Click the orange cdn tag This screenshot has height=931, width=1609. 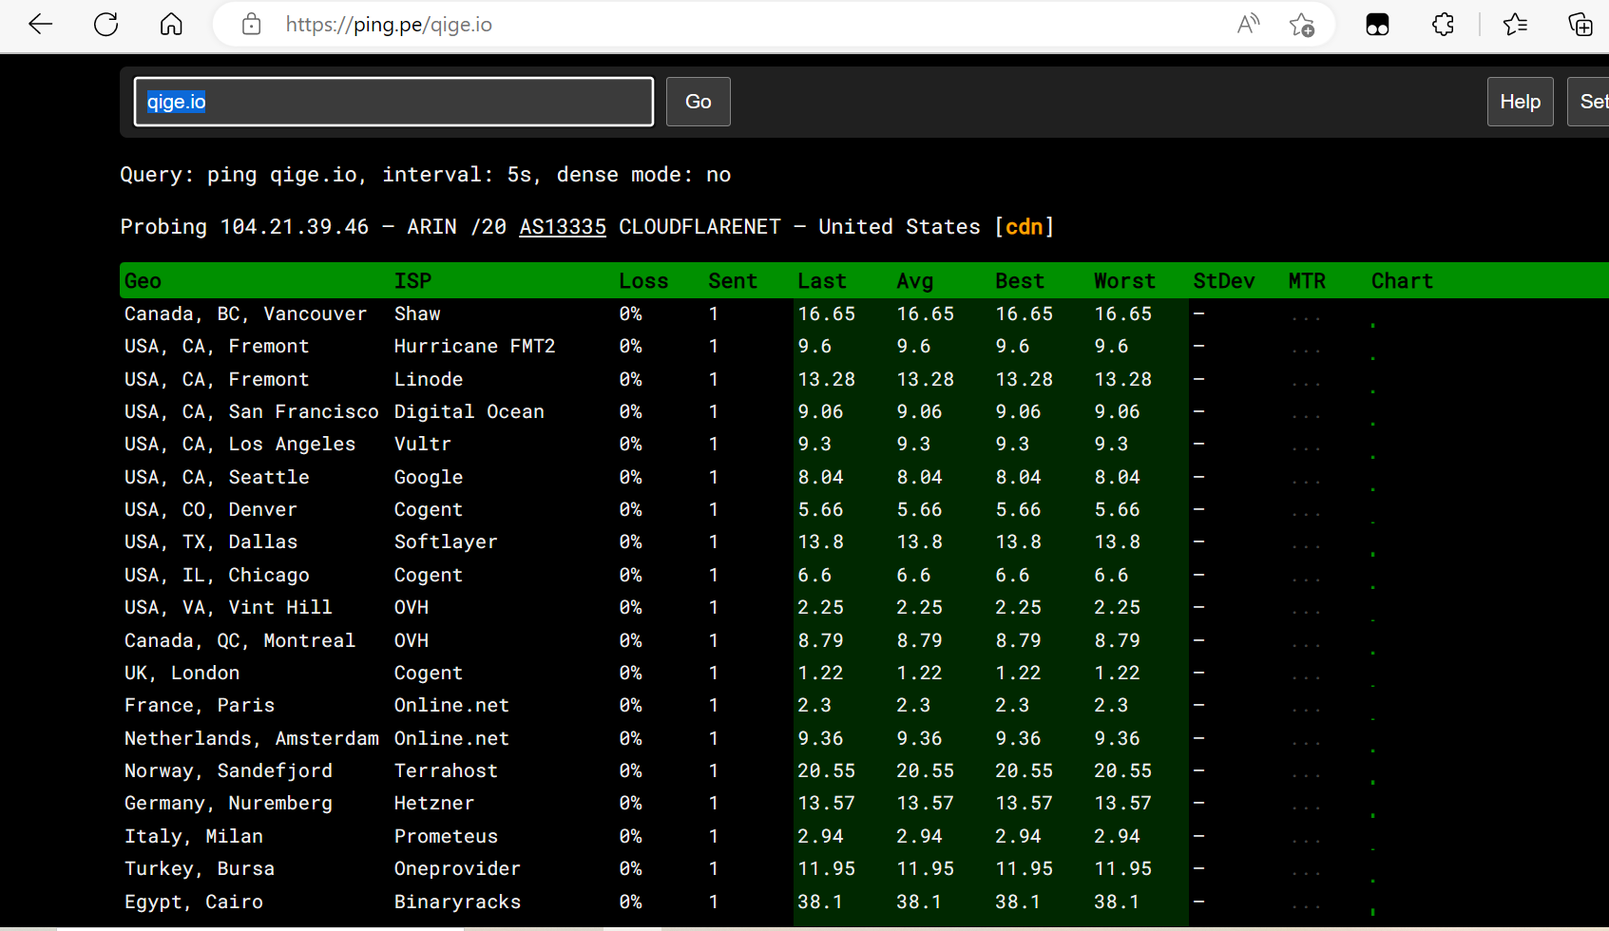[x=1024, y=227]
